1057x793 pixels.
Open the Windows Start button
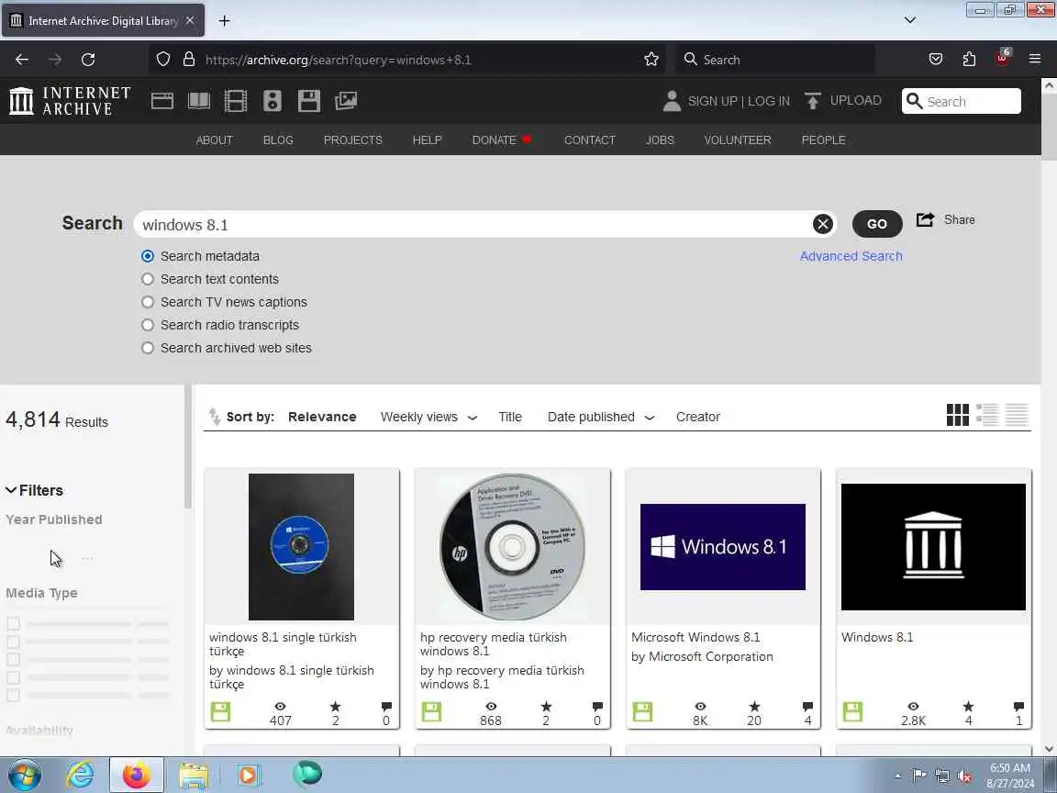tap(24, 775)
